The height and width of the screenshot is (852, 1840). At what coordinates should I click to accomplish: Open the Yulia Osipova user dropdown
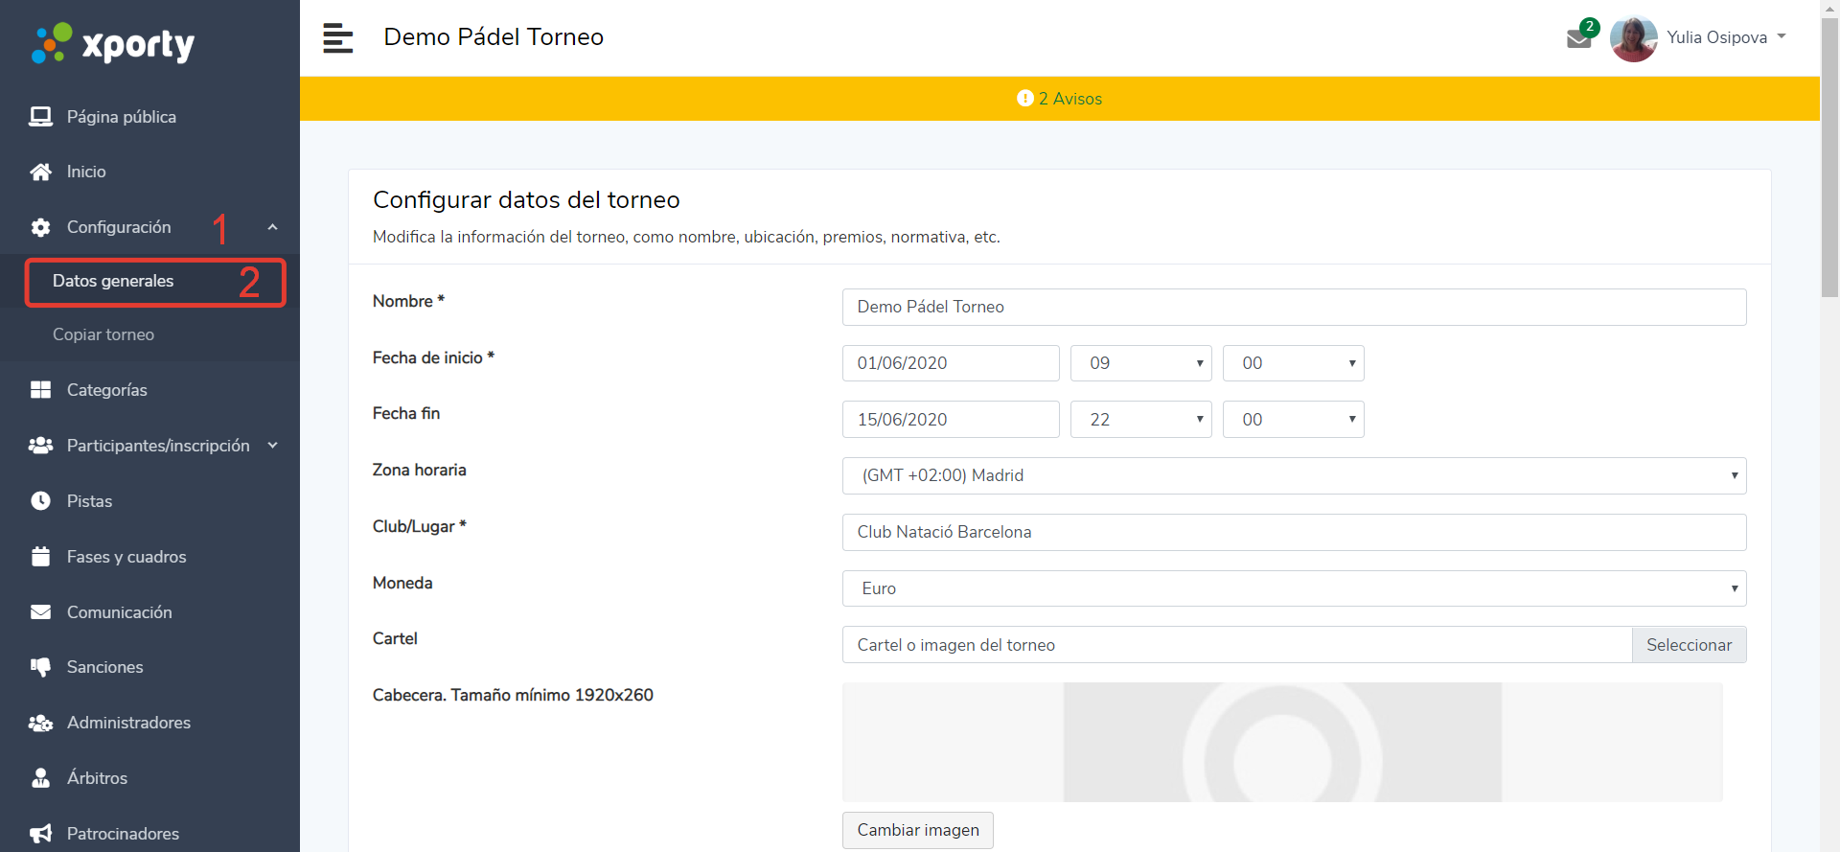click(1727, 37)
